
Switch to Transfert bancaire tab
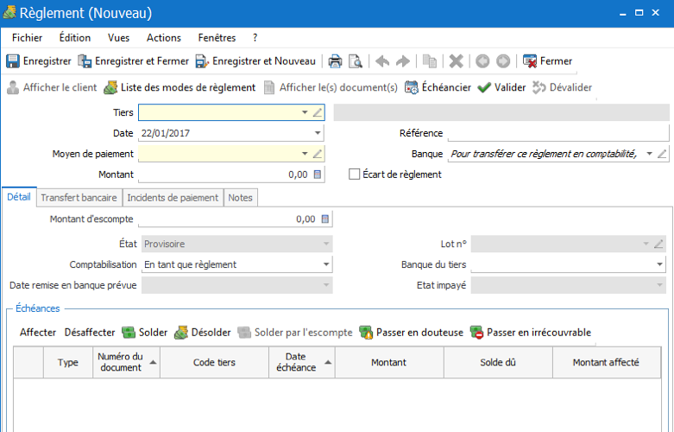tap(79, 198)
